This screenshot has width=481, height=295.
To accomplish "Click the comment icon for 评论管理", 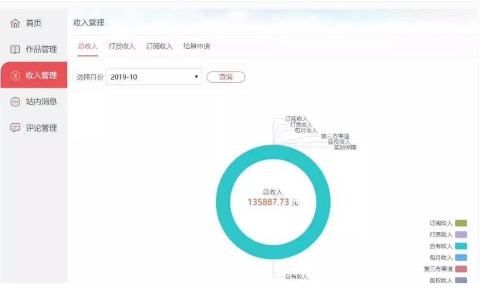I will click(x=15, y=128).
